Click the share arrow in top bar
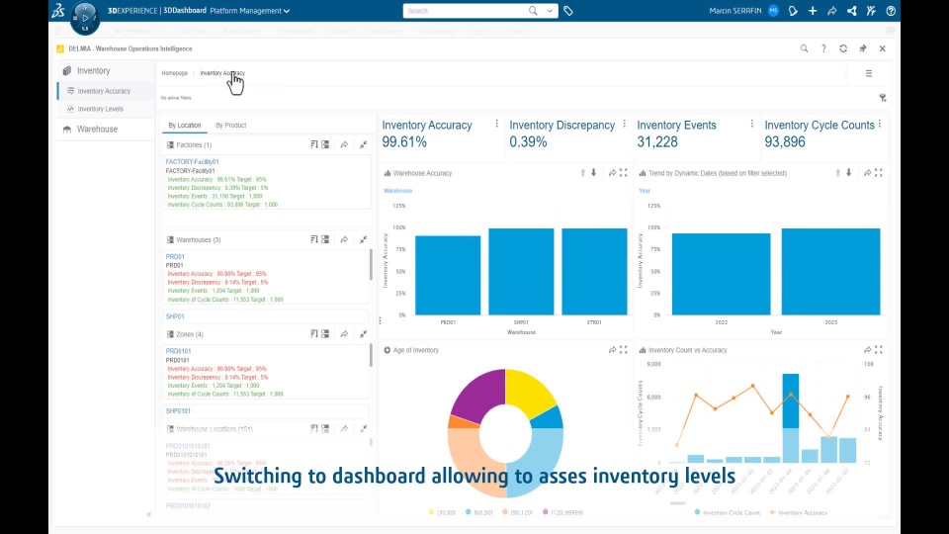 click(x=831, y=10)
